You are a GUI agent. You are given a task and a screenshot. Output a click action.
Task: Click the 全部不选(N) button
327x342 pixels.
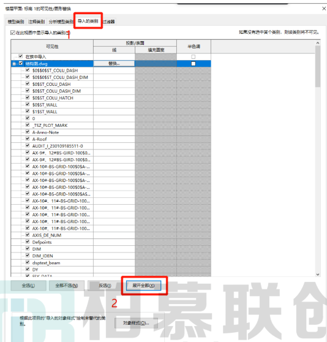[x=67, y=286]
